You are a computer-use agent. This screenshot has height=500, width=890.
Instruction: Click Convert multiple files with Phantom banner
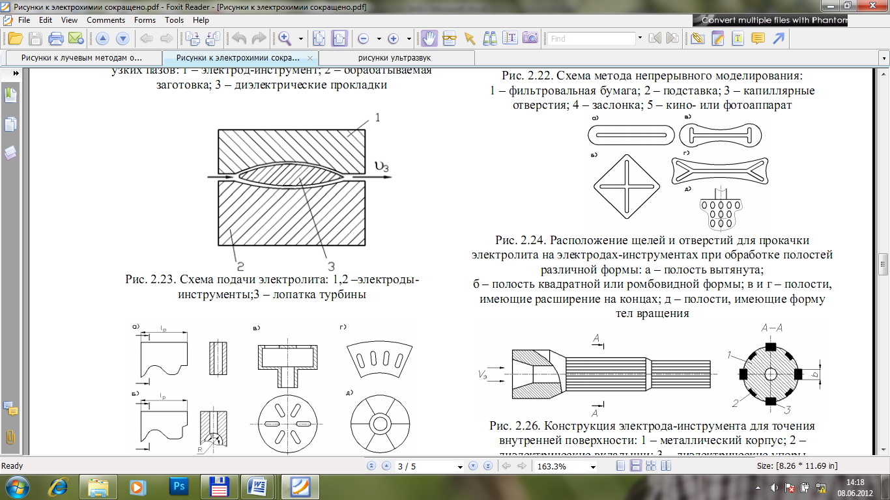pos(769,20)
